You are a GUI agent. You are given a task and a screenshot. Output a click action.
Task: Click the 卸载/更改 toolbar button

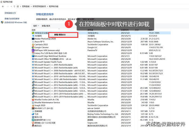(x=46, y=26)
